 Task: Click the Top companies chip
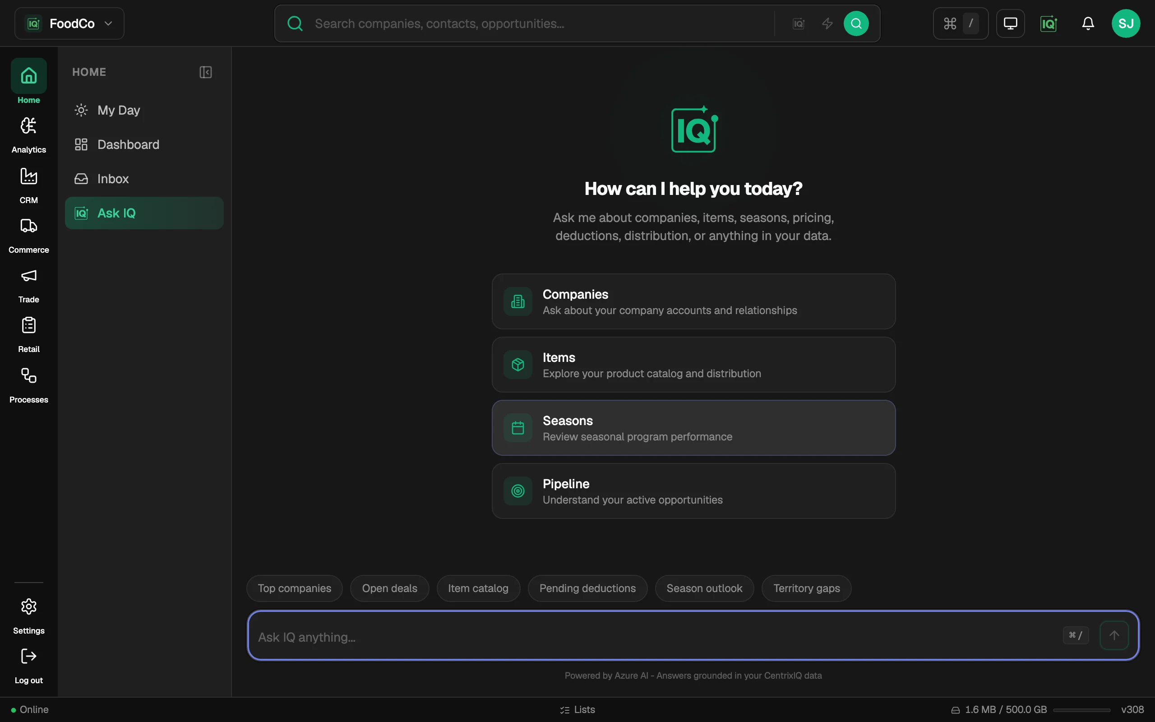[x=295, y=588]
